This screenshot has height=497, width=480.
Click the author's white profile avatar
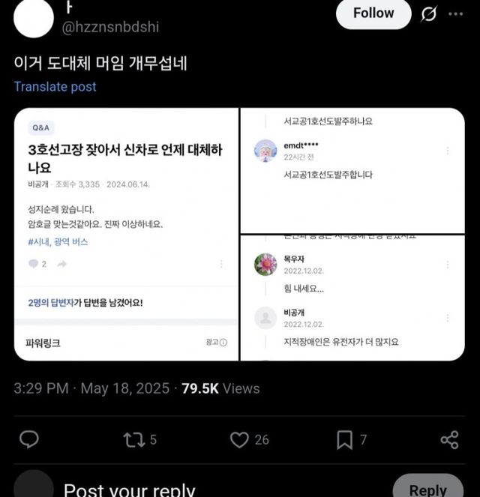(x=34, y=18)
